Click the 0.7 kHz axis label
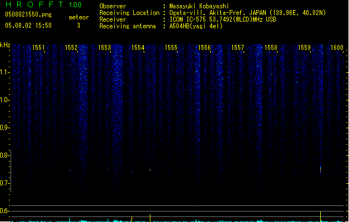Viewport: 349px width, 222px height. [x=5, y=183]
